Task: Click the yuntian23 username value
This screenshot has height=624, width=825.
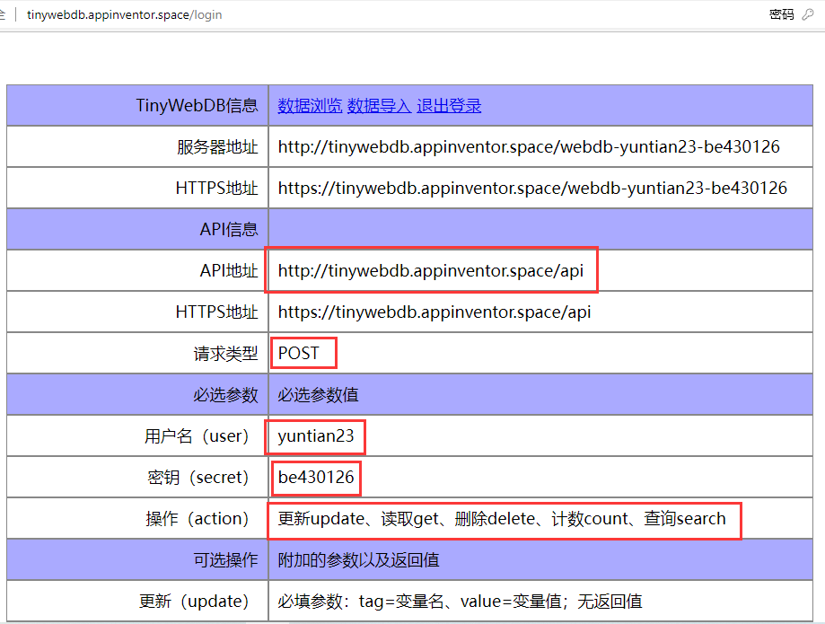Action: point(316,436)
